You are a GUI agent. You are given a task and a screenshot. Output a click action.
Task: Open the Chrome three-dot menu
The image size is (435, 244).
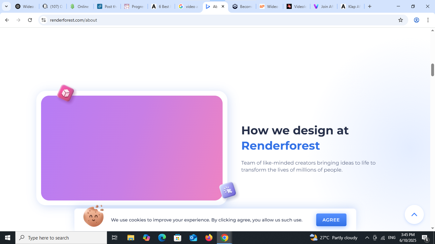tap(428, 20)
